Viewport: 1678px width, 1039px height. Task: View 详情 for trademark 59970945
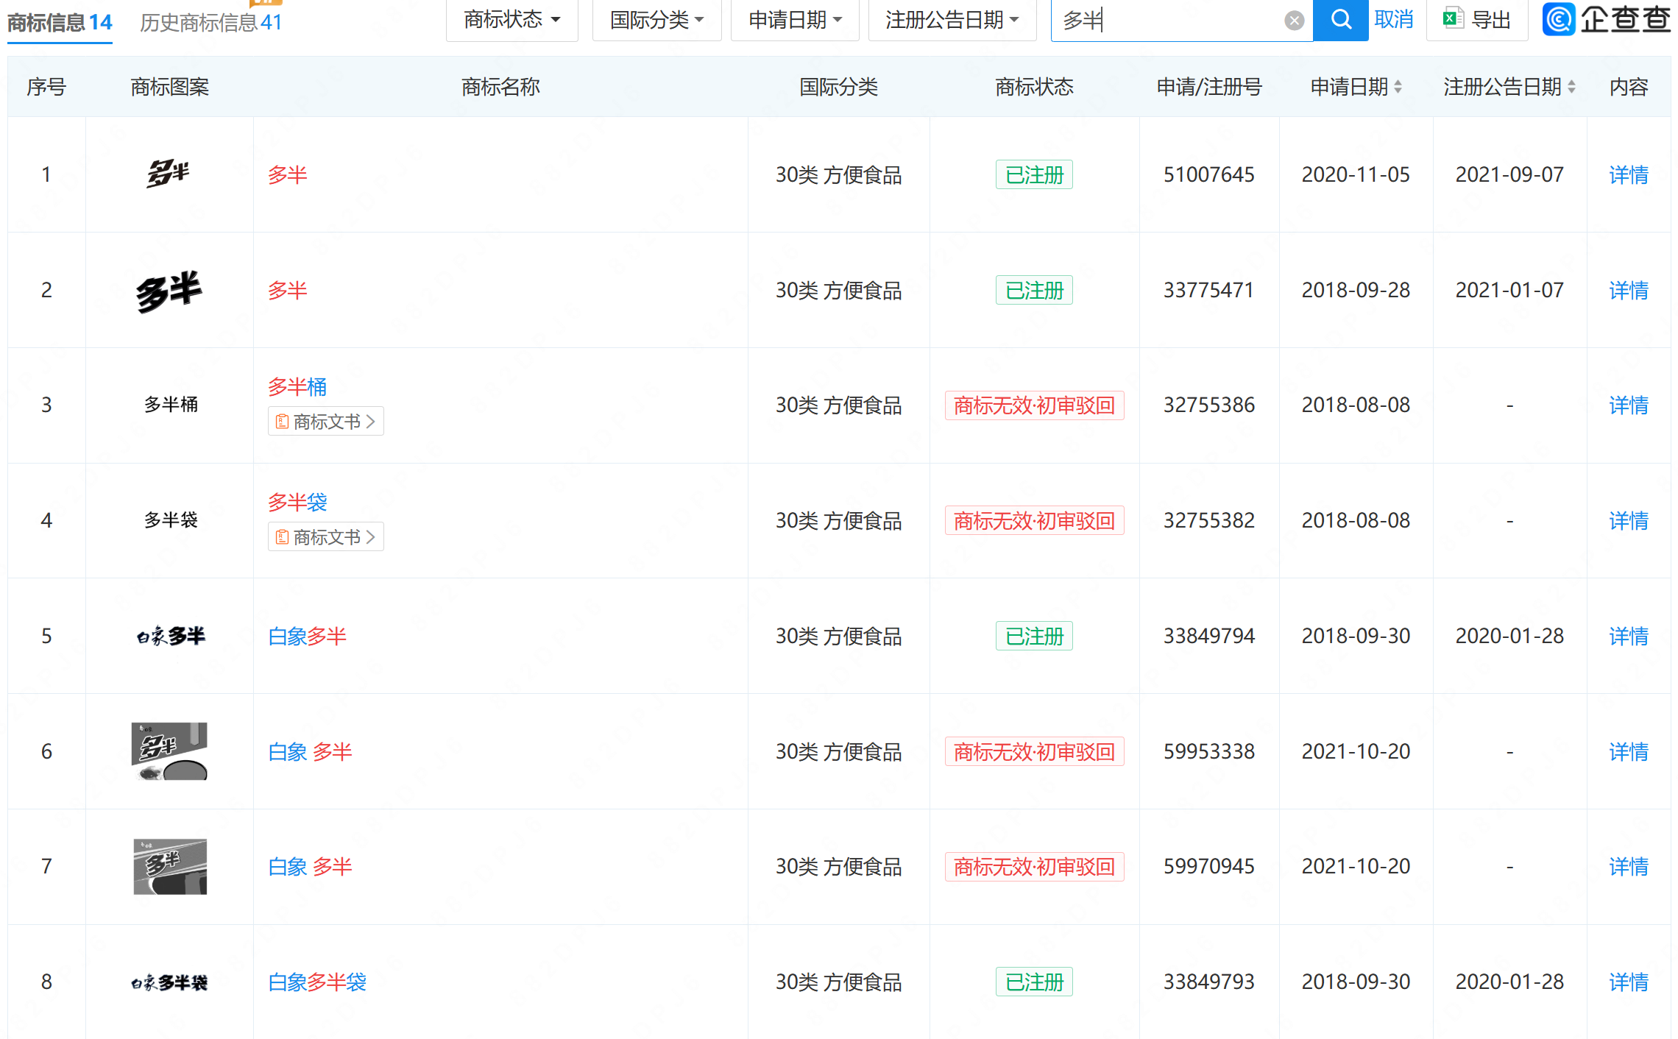pos(1629,866)
